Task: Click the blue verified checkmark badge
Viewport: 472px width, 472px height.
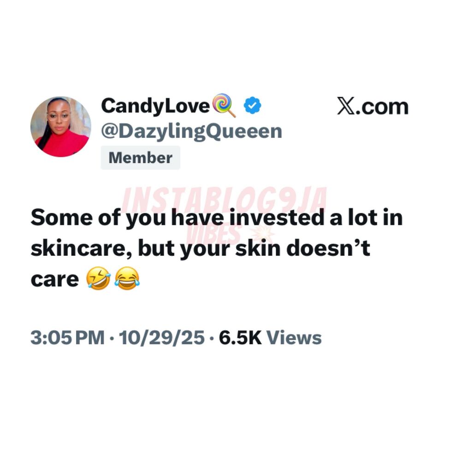Action: click(252, 106)
